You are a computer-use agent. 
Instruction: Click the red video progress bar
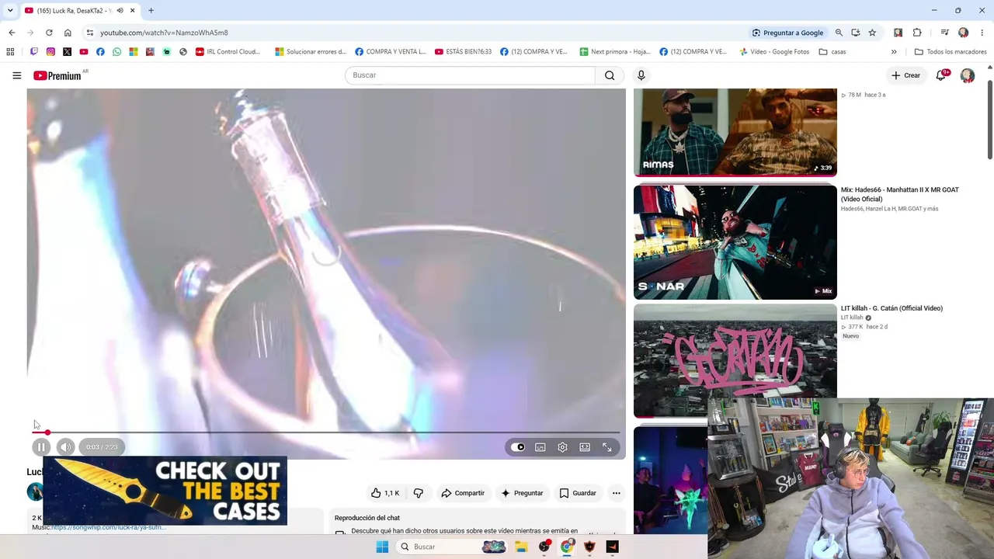point(326,432)
